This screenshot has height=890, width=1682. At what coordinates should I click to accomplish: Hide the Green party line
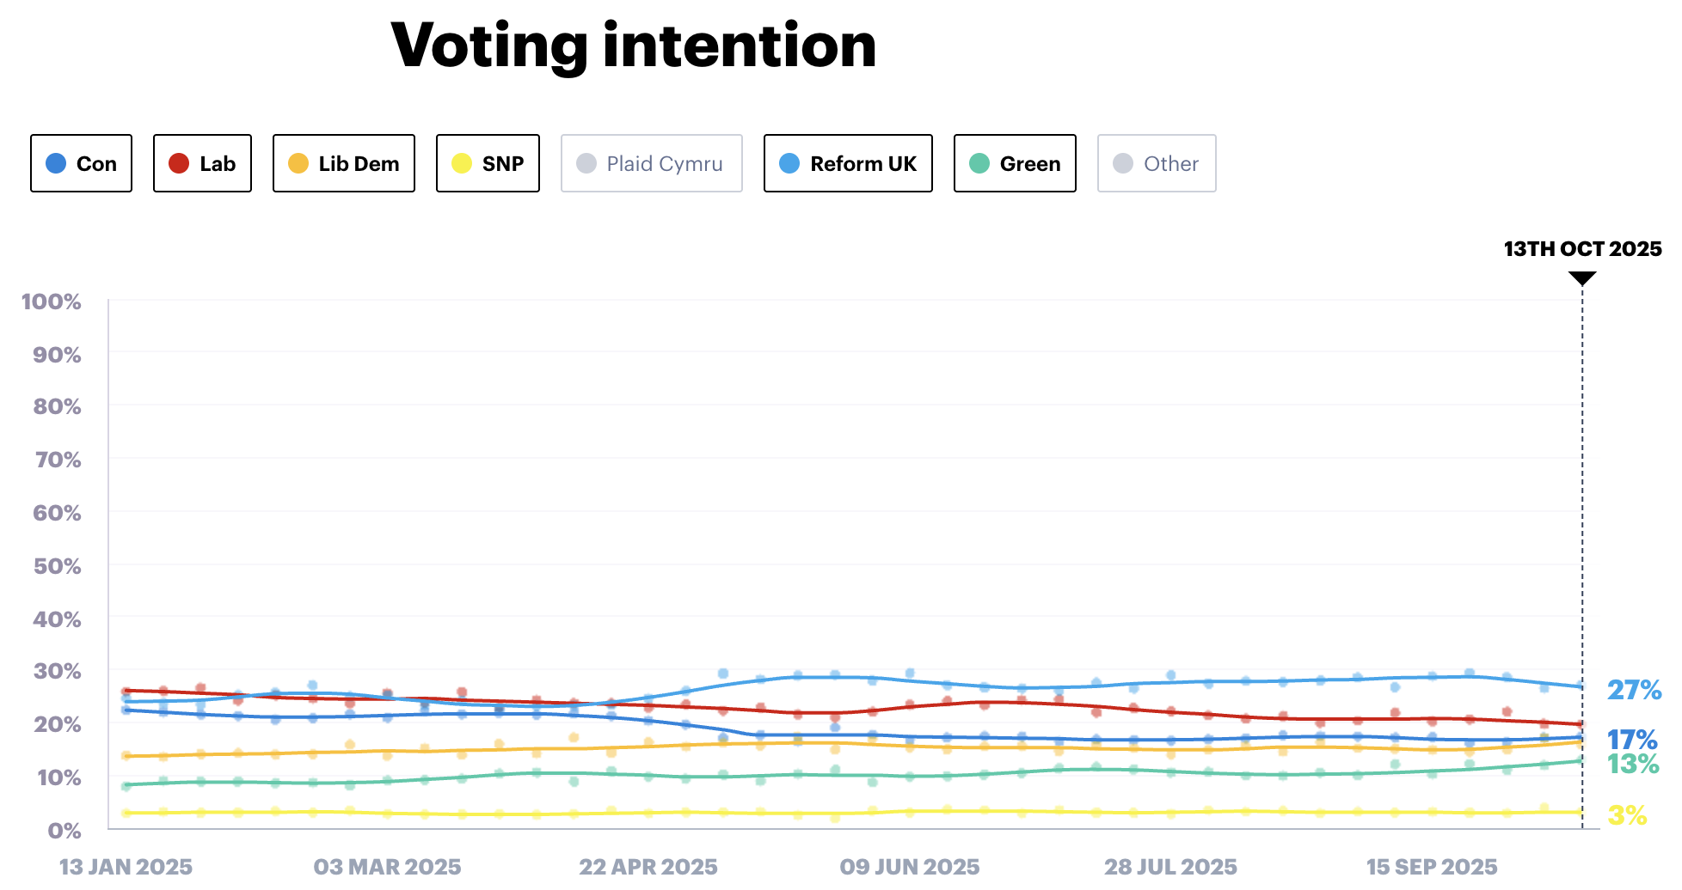point(1015,163)
